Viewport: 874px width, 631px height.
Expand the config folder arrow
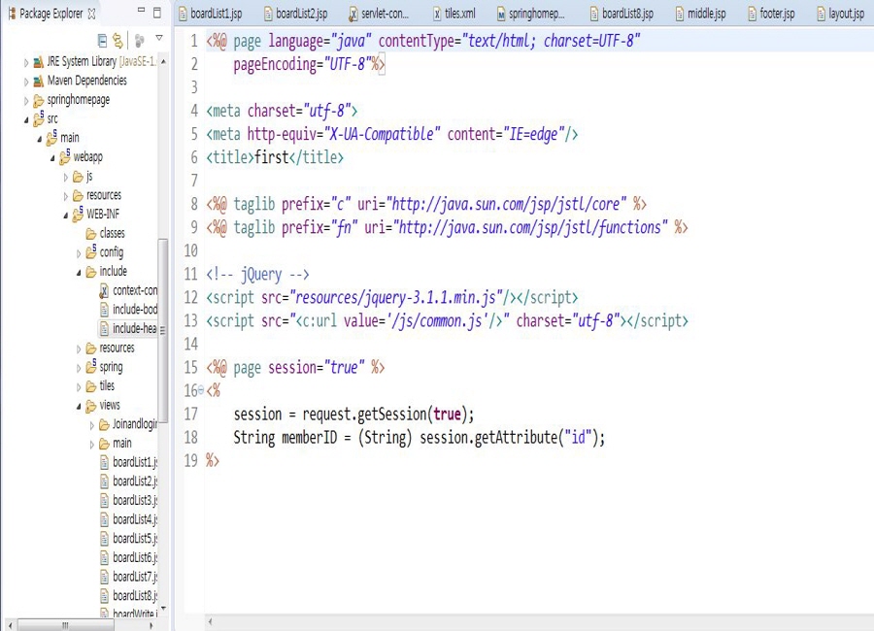(79, 253)
